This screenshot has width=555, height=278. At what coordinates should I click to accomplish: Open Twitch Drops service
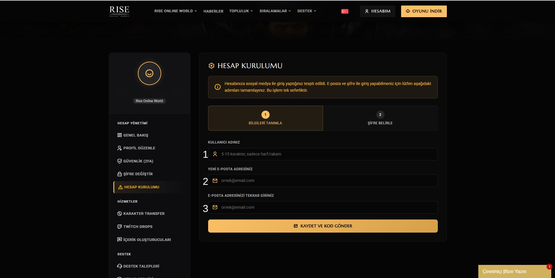pos(150,226)
